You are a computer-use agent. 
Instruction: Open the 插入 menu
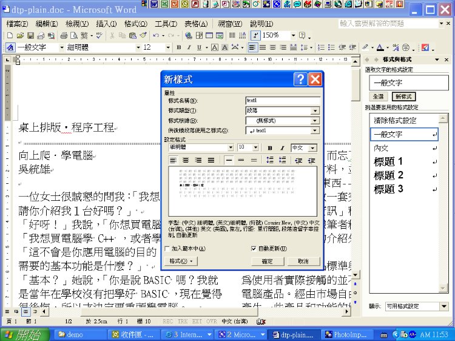pyautogui.click(x=106, y=24)
